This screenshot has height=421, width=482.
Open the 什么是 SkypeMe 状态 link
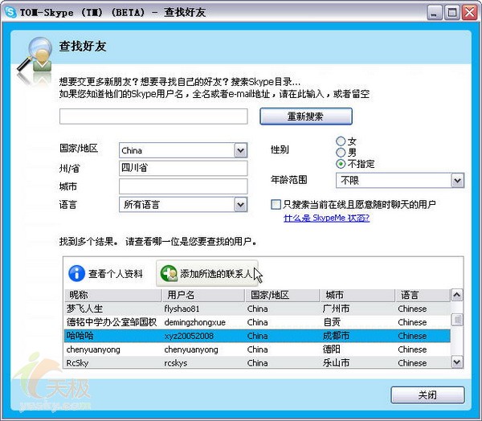326,219
